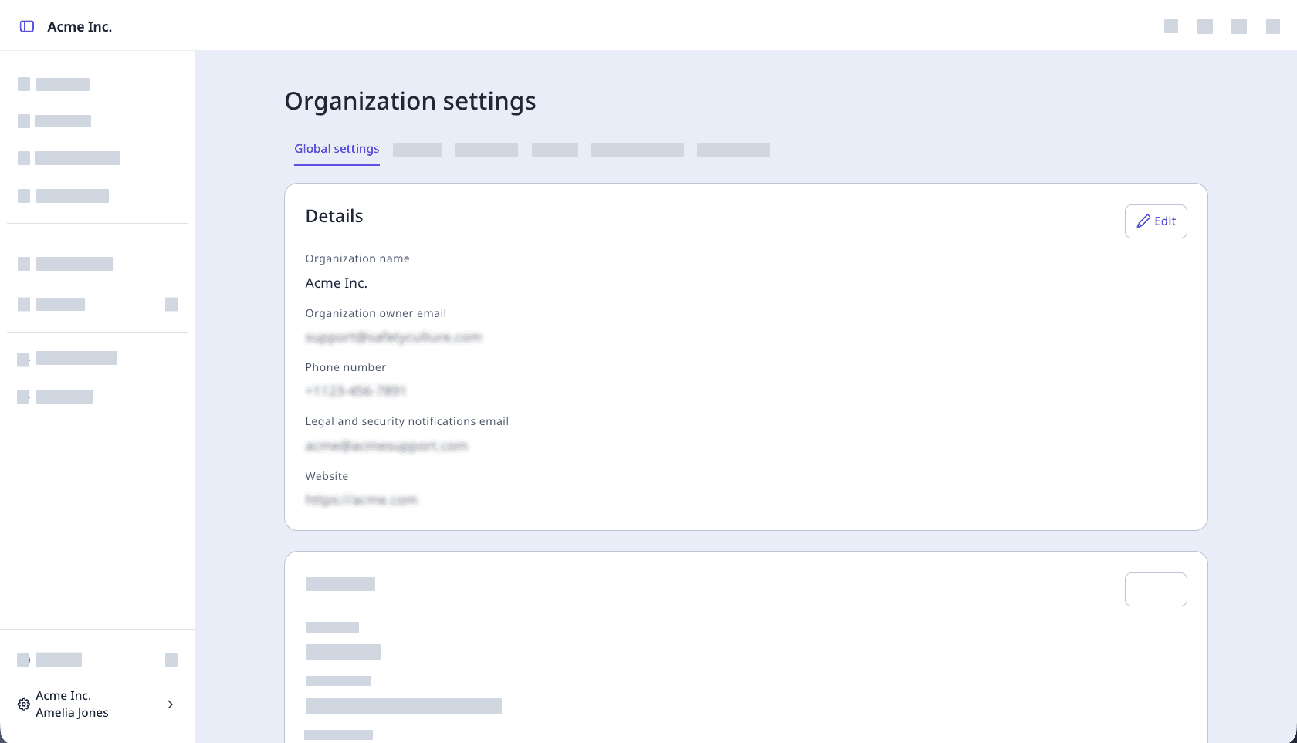Click the Edit button in the Details card

tap(1156, 221)
